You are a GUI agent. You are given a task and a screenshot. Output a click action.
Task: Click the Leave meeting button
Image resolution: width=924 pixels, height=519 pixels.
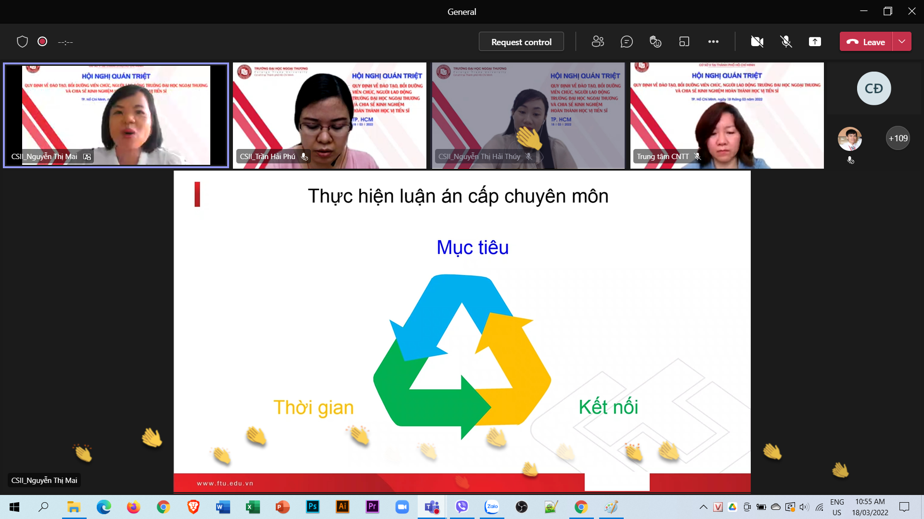click(866, 42)
